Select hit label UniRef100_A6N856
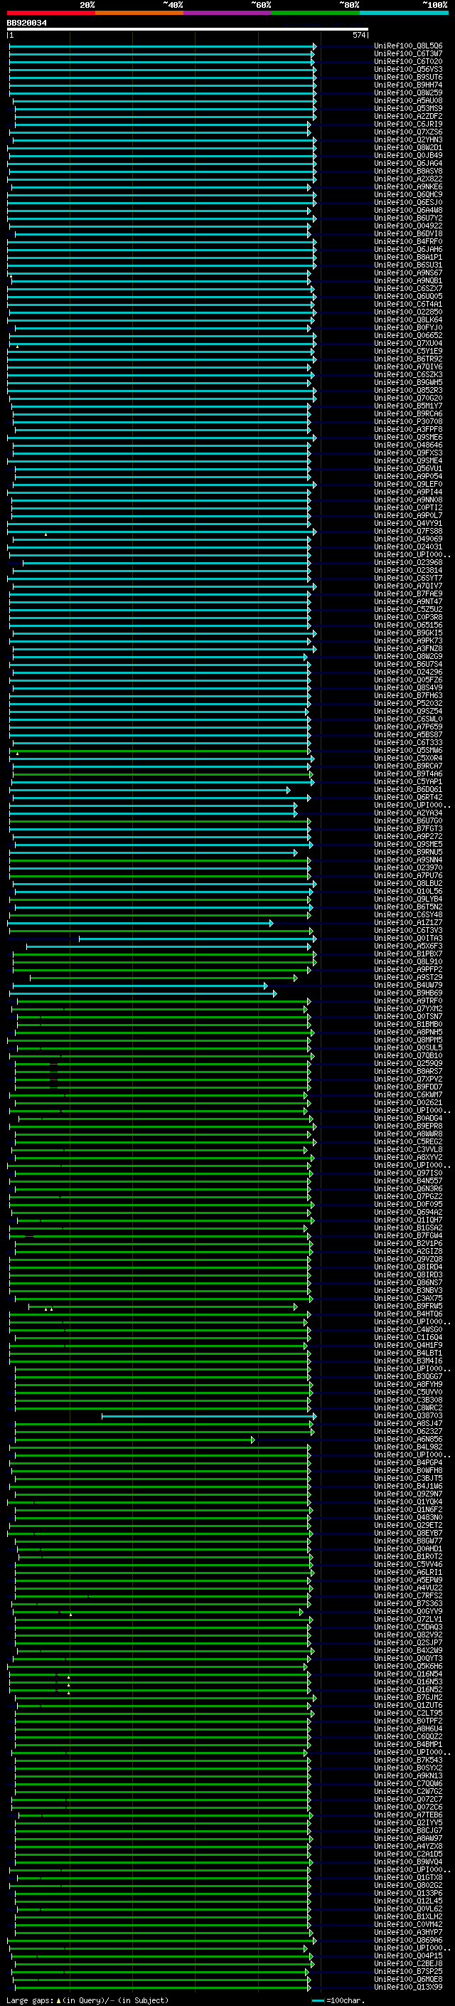 pyautogui.click(x=408, y=1439)
